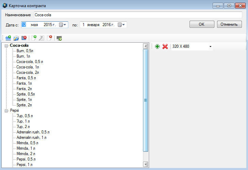
Task: Select 'Burn, 1л' tree item
Action: [x=23, y=56]
